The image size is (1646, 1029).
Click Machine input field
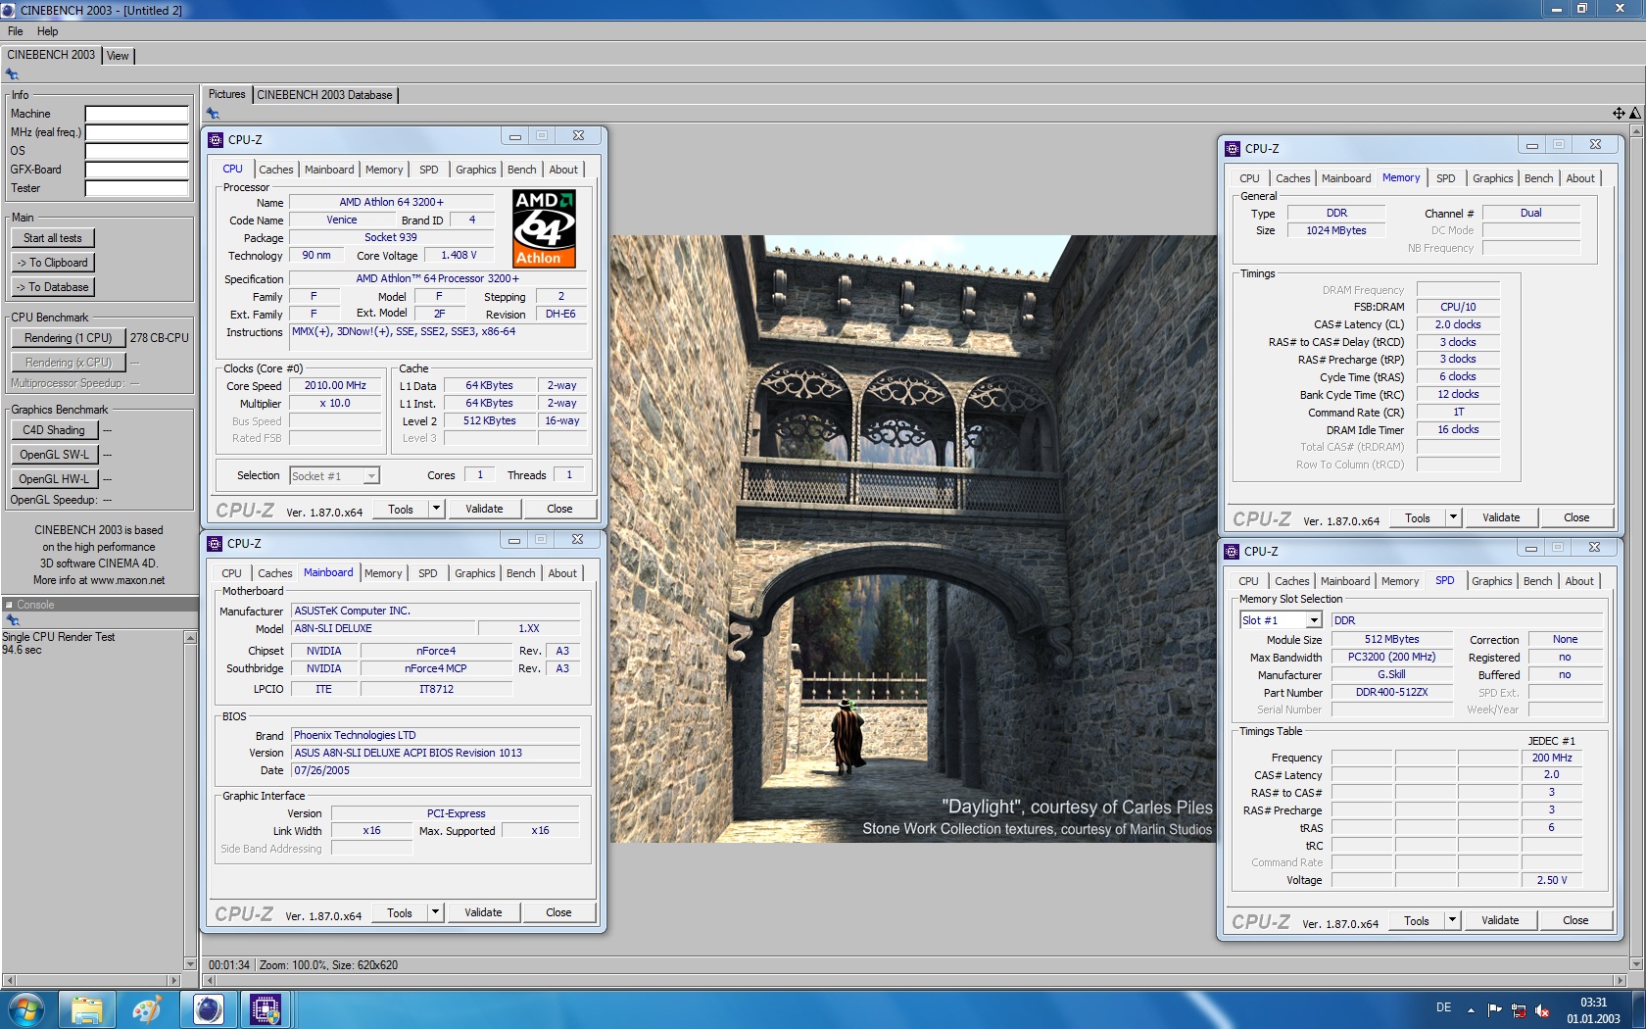click(136, 114)
